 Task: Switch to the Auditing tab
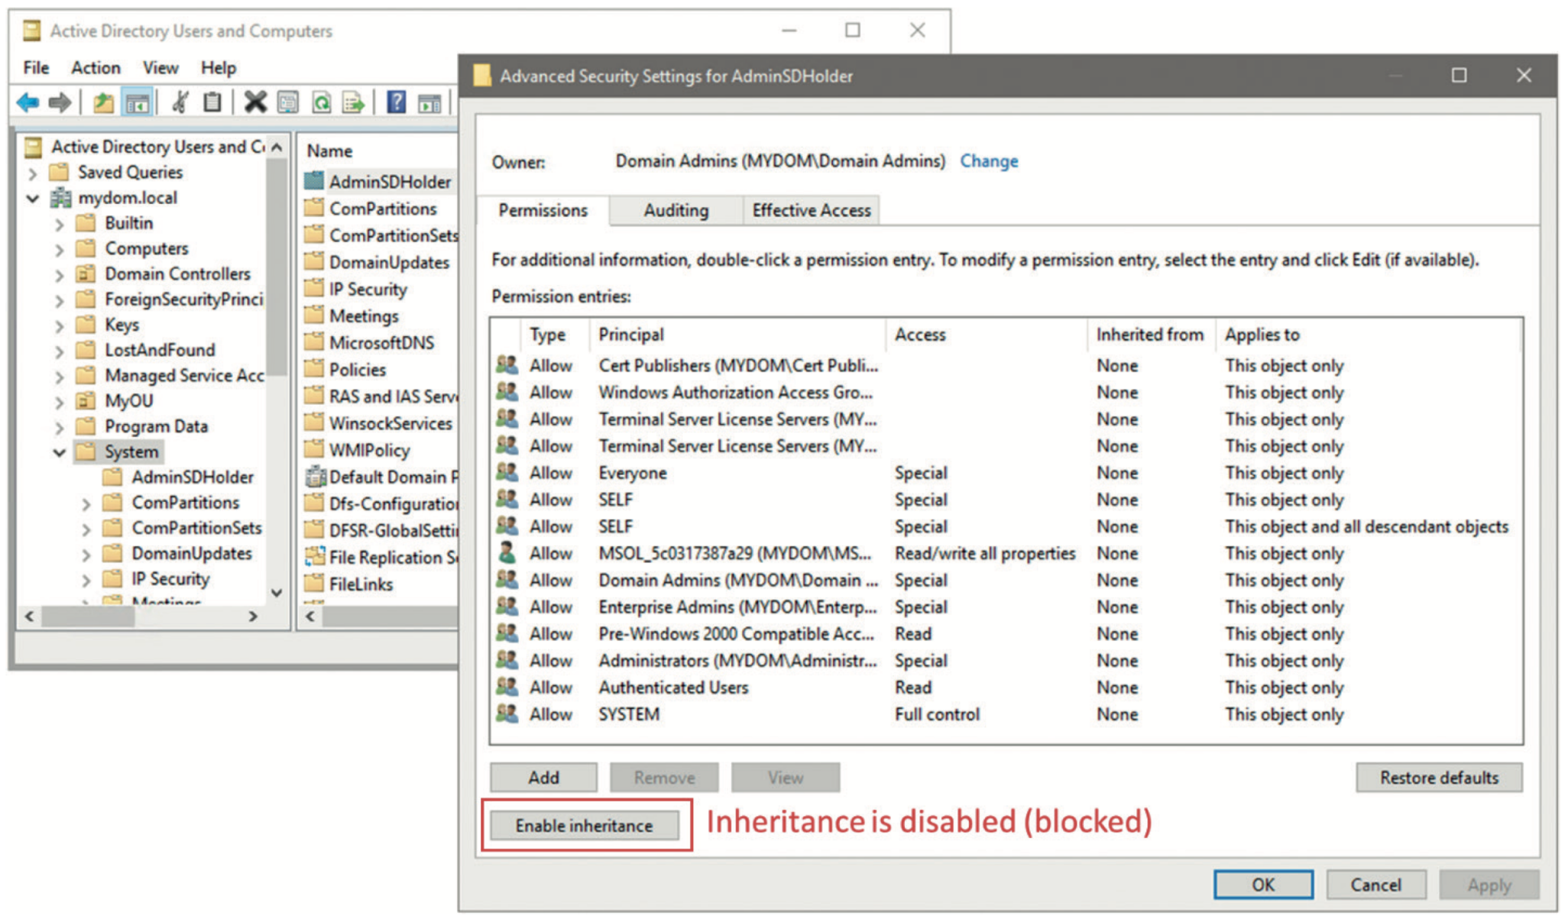[676, 210]
